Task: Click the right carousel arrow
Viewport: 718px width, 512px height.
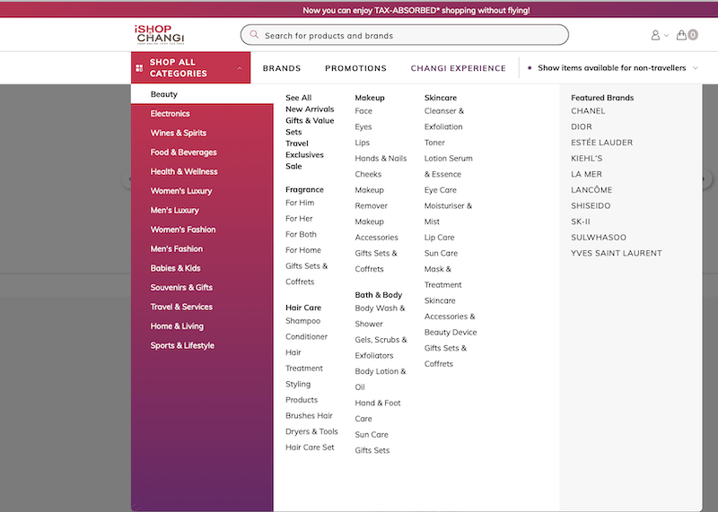Action: tap(706, 178)
